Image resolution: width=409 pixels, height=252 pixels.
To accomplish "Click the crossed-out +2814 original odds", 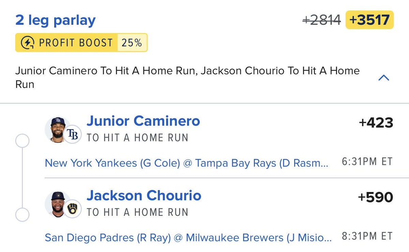I will [322, 20].
